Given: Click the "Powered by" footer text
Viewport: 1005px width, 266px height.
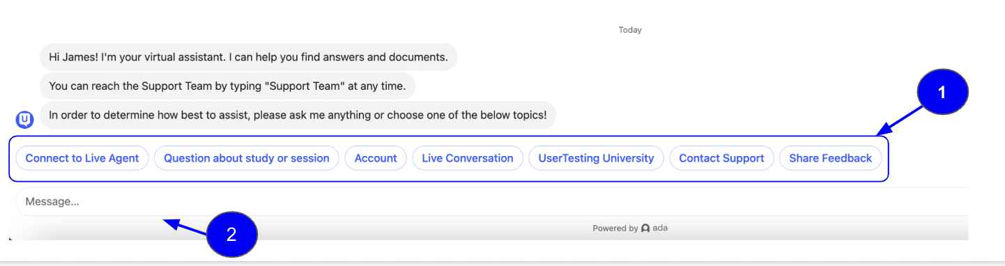Looking at the screenshot, I should click(x=615, y=228).
